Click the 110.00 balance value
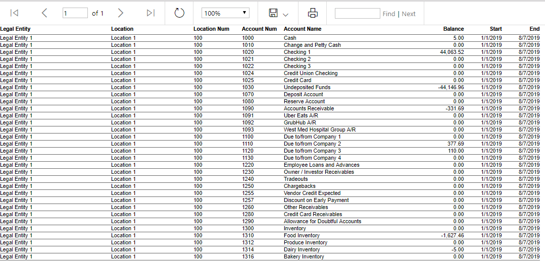 click(456, 151)
